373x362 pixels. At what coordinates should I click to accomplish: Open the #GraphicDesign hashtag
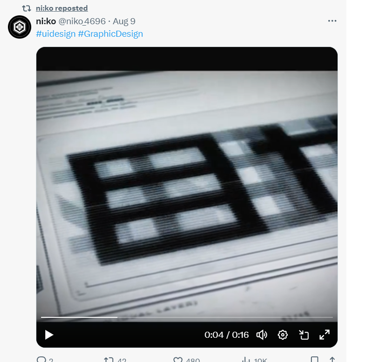coord(111,34)
